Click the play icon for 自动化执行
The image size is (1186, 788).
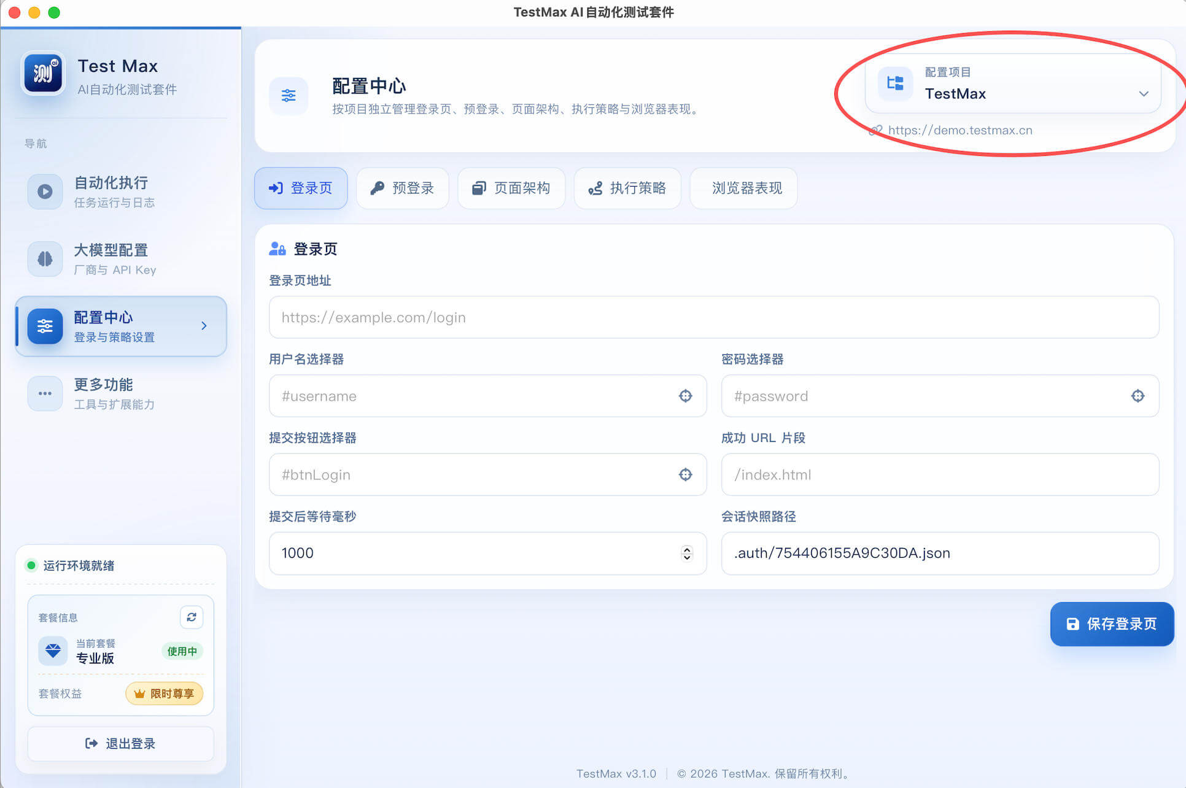tap(45, 191)
